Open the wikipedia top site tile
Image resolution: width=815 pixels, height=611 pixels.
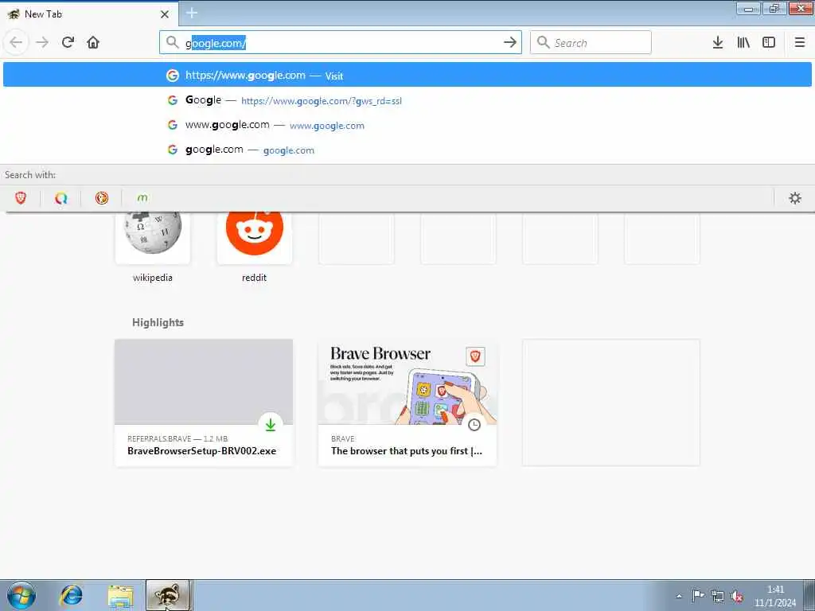pyautogui.click(x=152, y=237)
